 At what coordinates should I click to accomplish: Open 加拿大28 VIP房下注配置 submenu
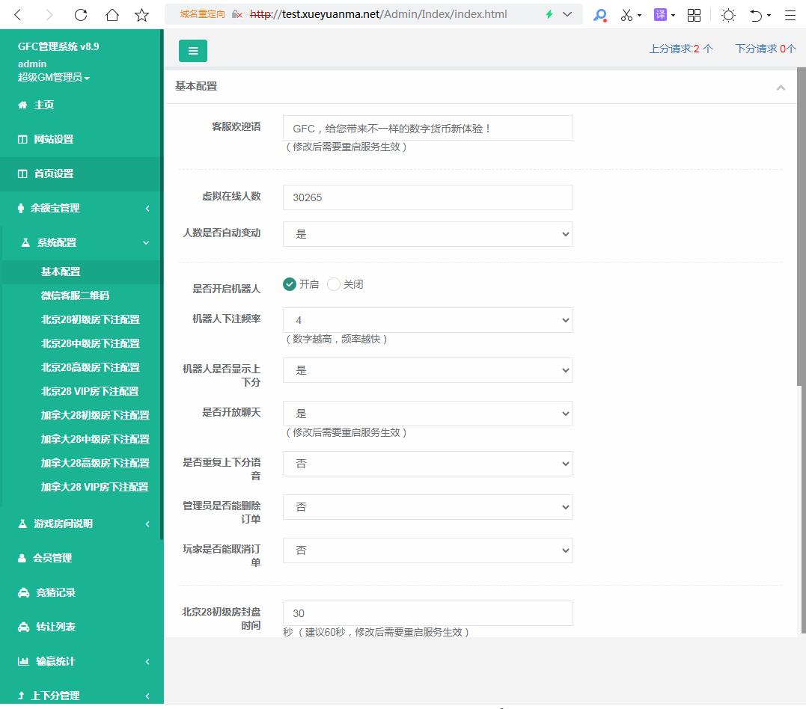(94, 487)
